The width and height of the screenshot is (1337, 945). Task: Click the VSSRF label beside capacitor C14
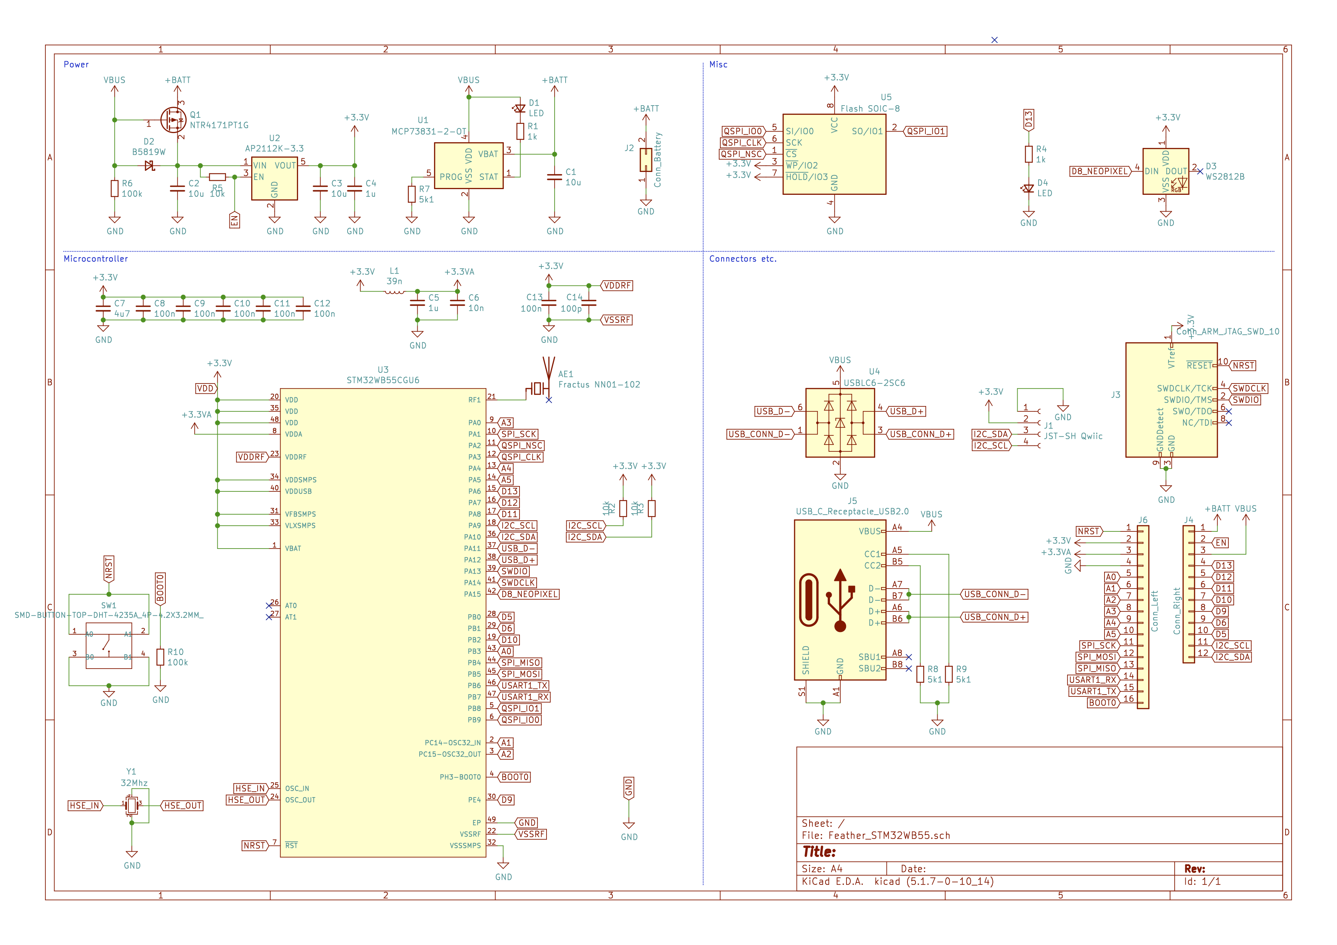[617, 320]
